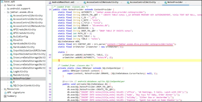Switch to the AccessControl3NotesActivity tab
The height and width of the screenshot is (102, 202).
click(102, 2)
